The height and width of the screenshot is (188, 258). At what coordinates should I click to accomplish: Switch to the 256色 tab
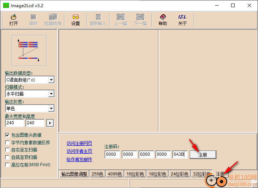pyautogui.click(x=97, y=174)
